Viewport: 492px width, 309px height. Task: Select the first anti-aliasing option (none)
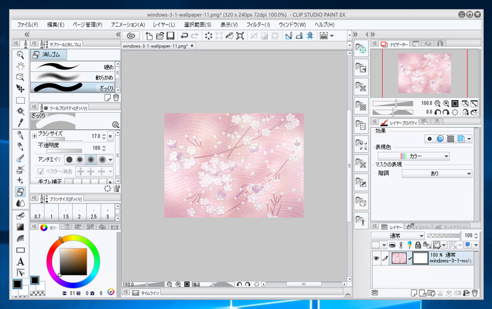click(x=70, y=160)
